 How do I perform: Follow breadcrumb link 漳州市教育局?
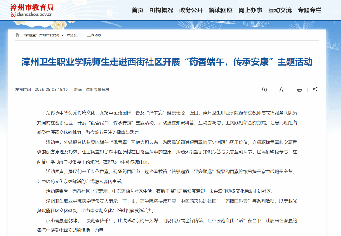tap(49, 35)
